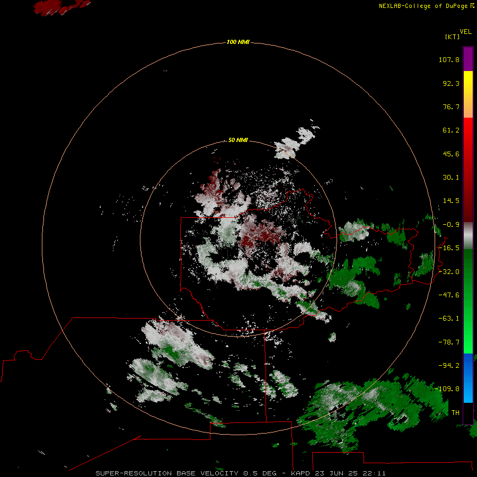Click the -32.0 legend value
This screenshot has width=477, height=477.
click(449, 272)
